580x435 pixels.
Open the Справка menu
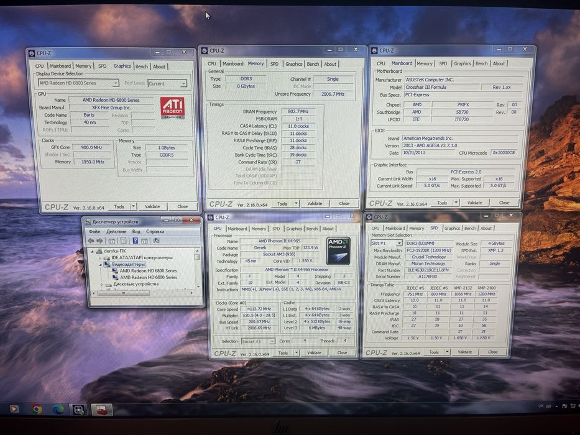pyautogui.click(x=155, y=232)
